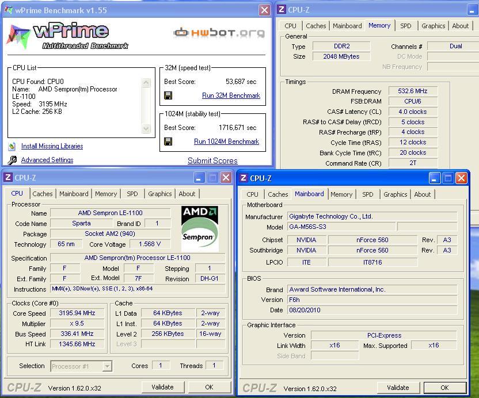Click memory size 2048 MBytes
Screen dimensions: 479x398
[x=341, y=56]
